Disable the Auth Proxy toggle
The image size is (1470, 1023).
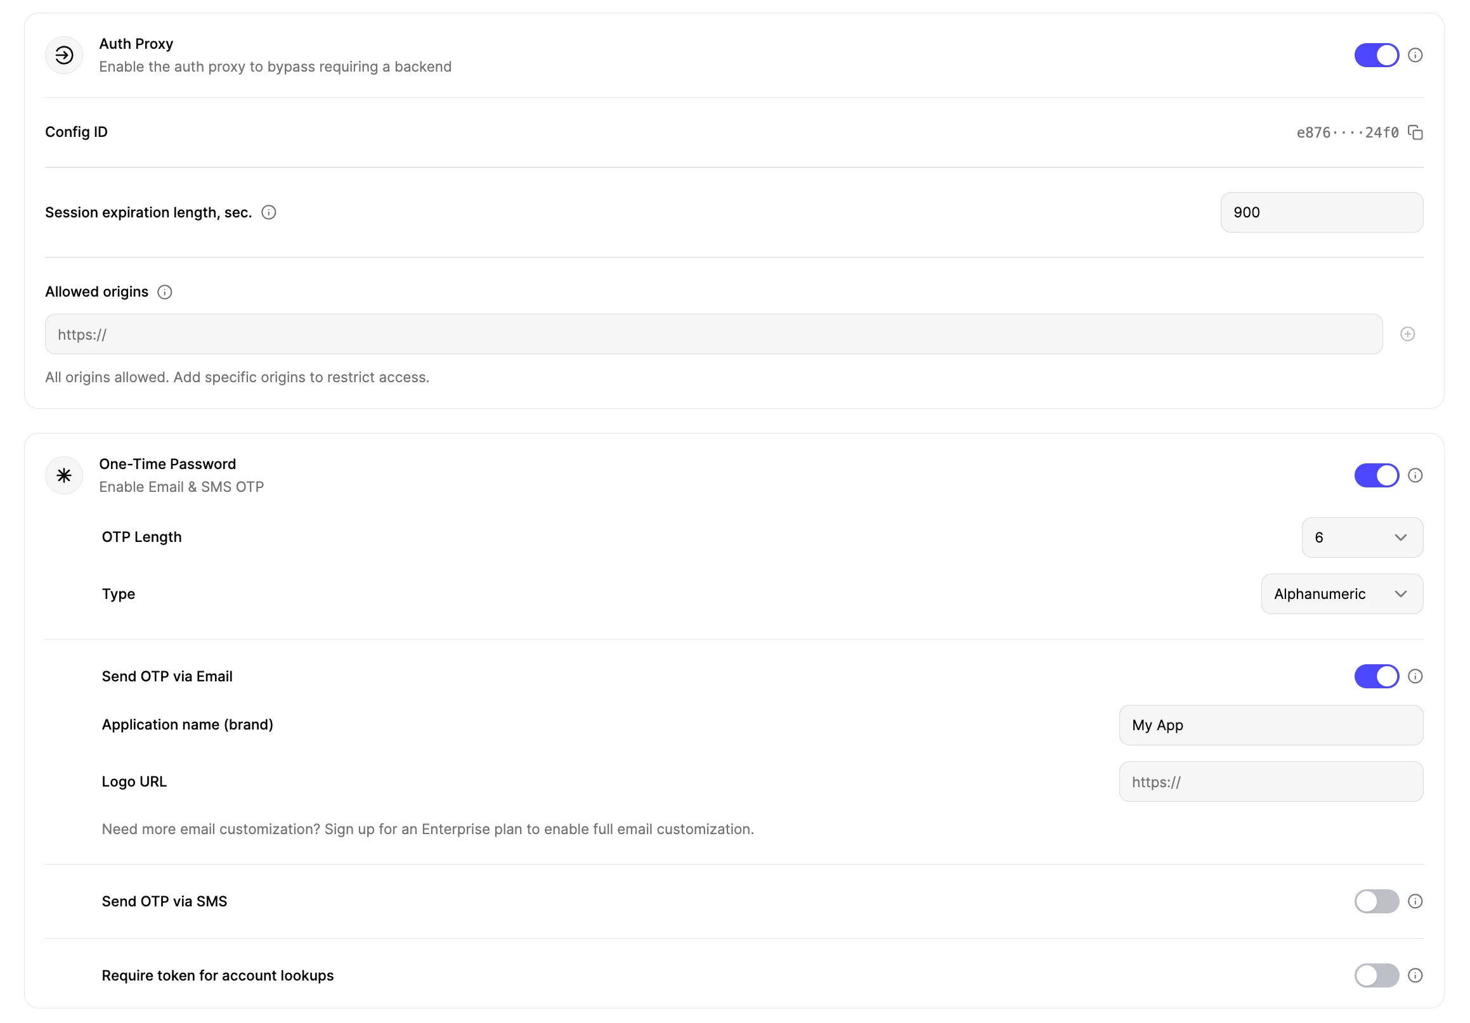tap(1377, 56)
